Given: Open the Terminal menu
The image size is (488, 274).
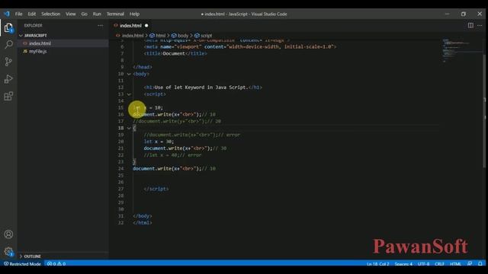Looking at the screenshot, I should 115,14.
